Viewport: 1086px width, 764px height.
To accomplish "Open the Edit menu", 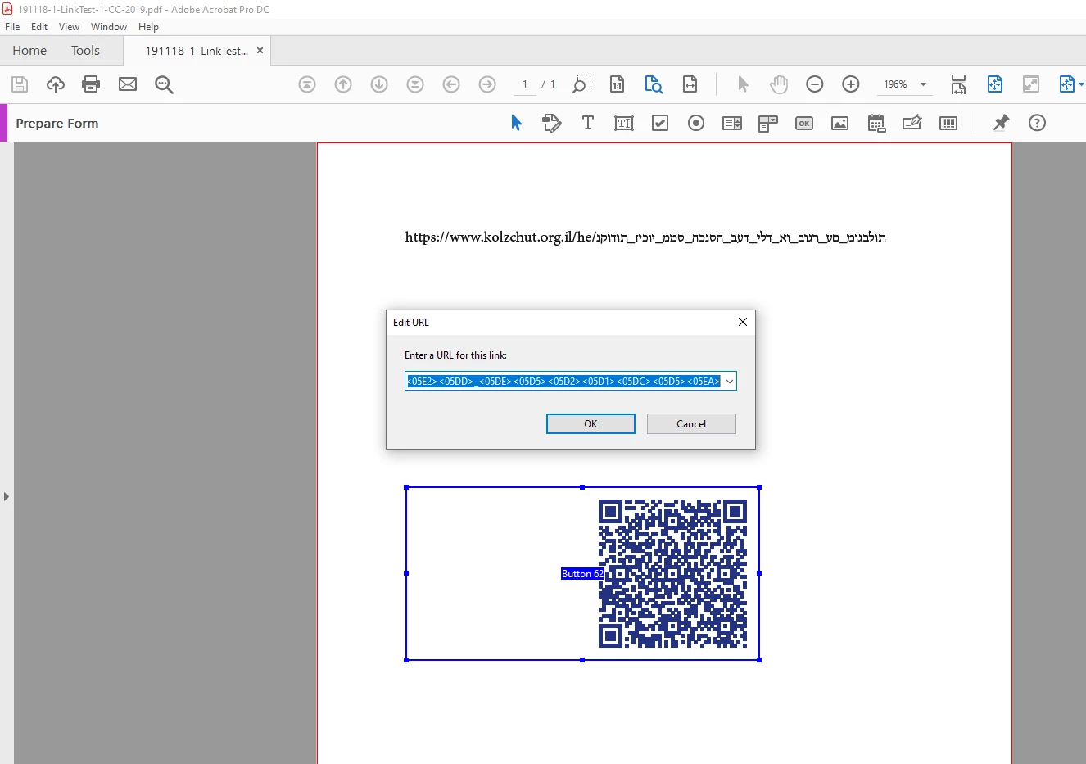I will click(39, 27).
